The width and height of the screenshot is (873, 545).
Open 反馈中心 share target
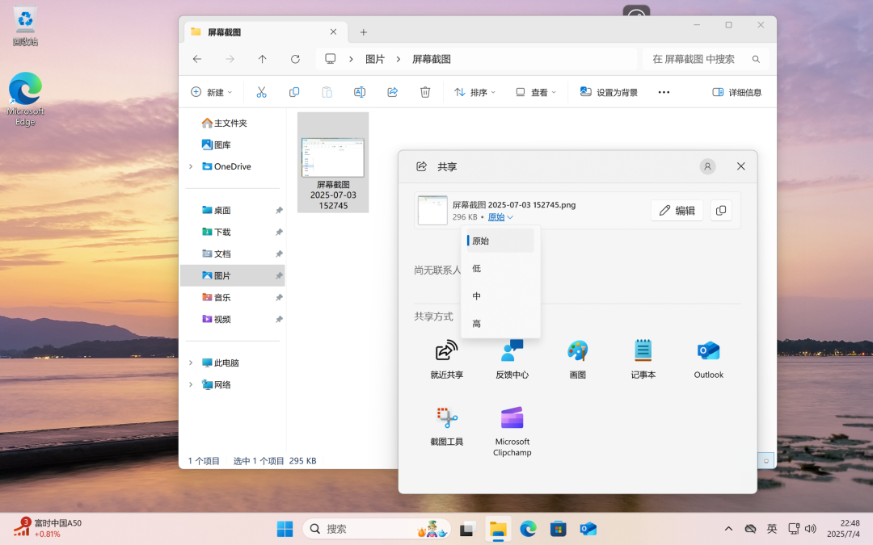(512, 358)
